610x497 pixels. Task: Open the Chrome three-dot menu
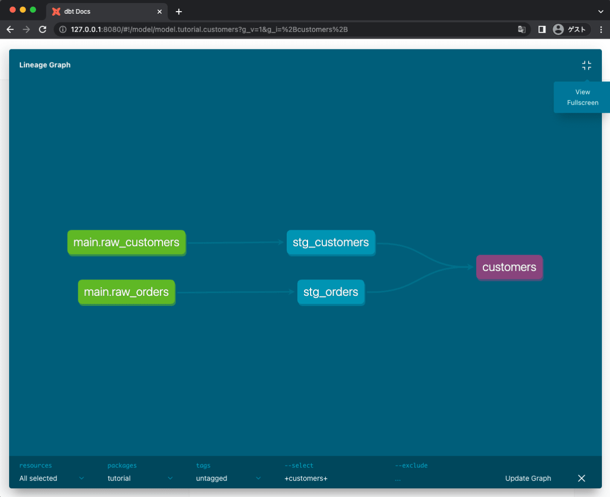pos(601,29)
